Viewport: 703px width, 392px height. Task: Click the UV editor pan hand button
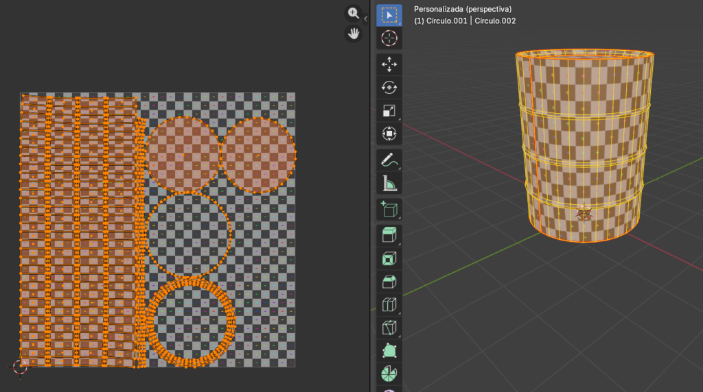(354, 34)
